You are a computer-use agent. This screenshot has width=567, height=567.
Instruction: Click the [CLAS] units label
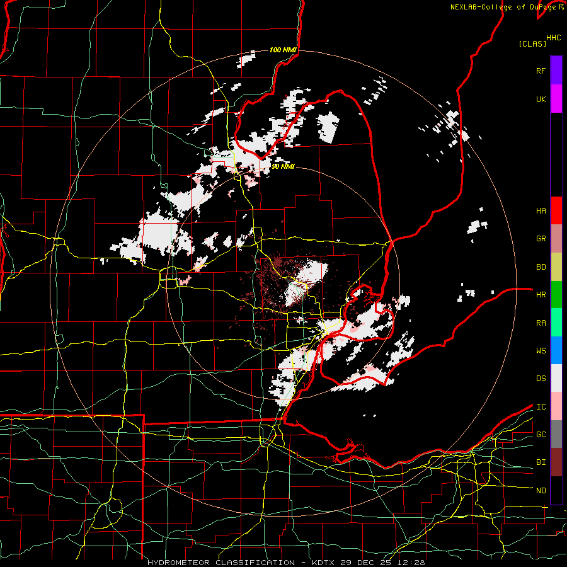pyautogui.click(x=532, y=43)
